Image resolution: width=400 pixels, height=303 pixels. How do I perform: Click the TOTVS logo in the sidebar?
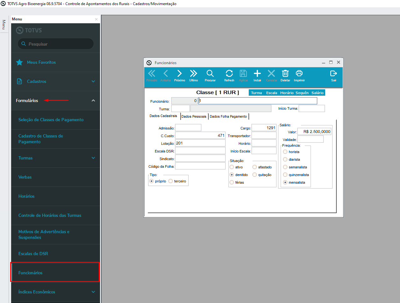click(29, 30)
